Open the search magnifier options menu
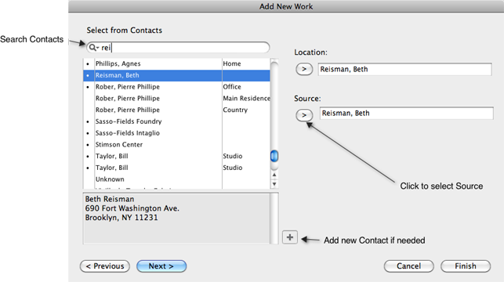This screenshot has width=504, height=282. [x=93, y=48]
